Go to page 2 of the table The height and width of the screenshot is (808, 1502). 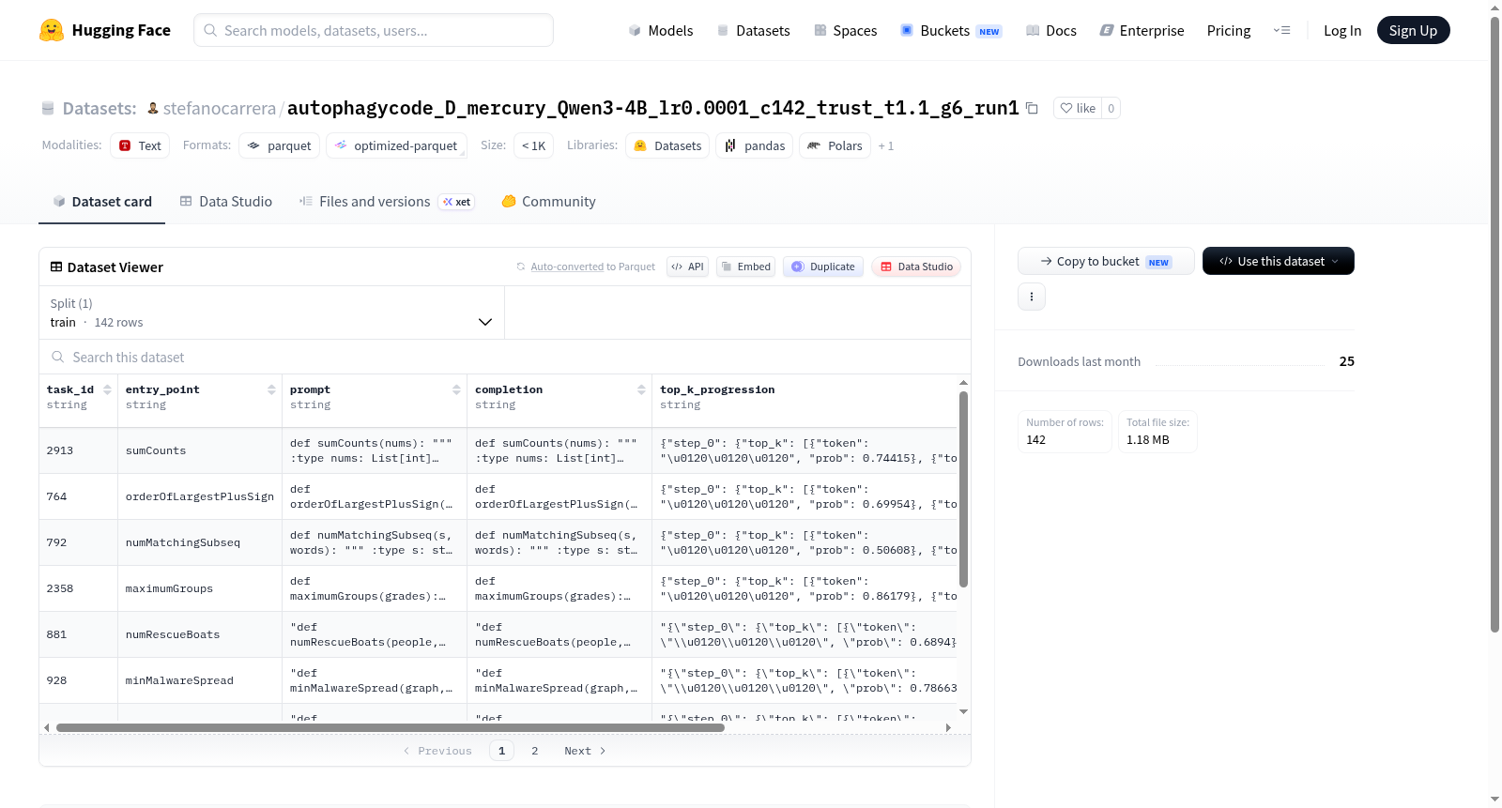535,751
